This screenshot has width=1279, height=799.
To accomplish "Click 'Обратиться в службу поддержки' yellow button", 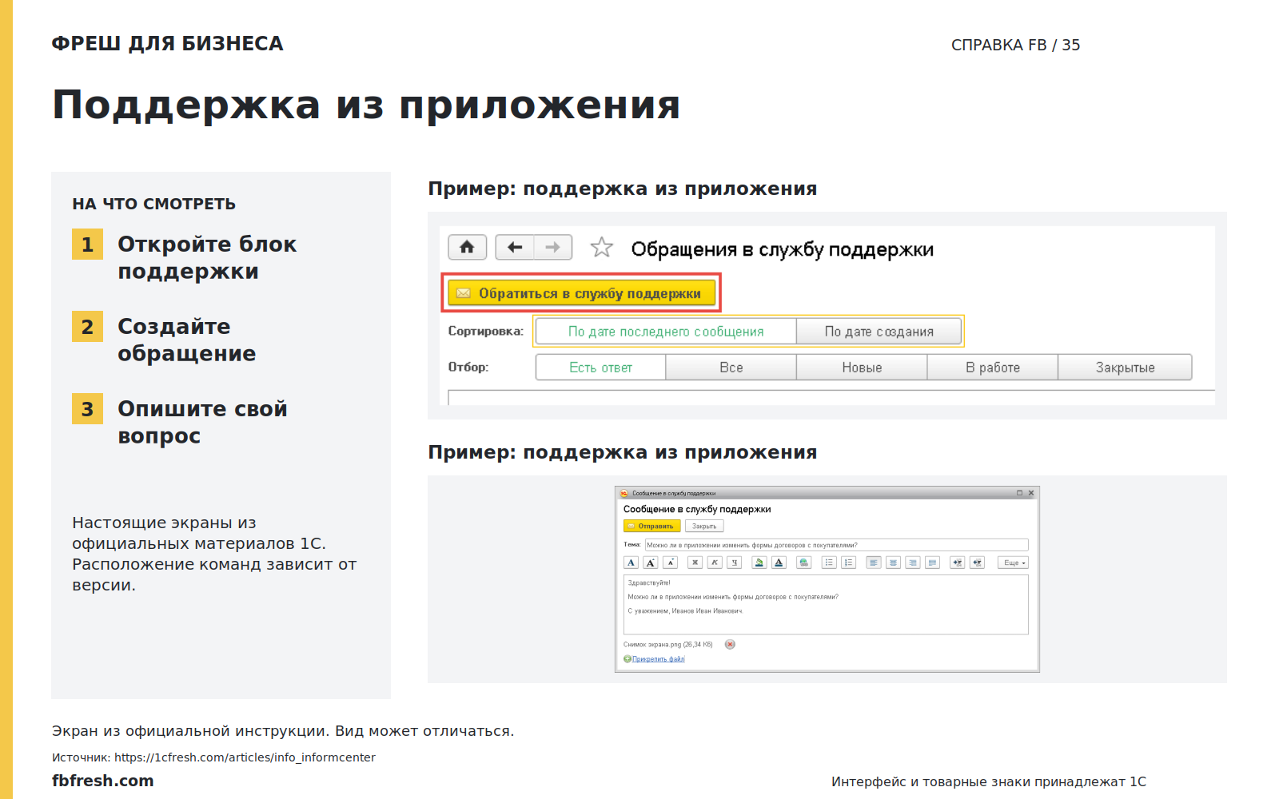I will pyautogui.click(x=581, y=293).
